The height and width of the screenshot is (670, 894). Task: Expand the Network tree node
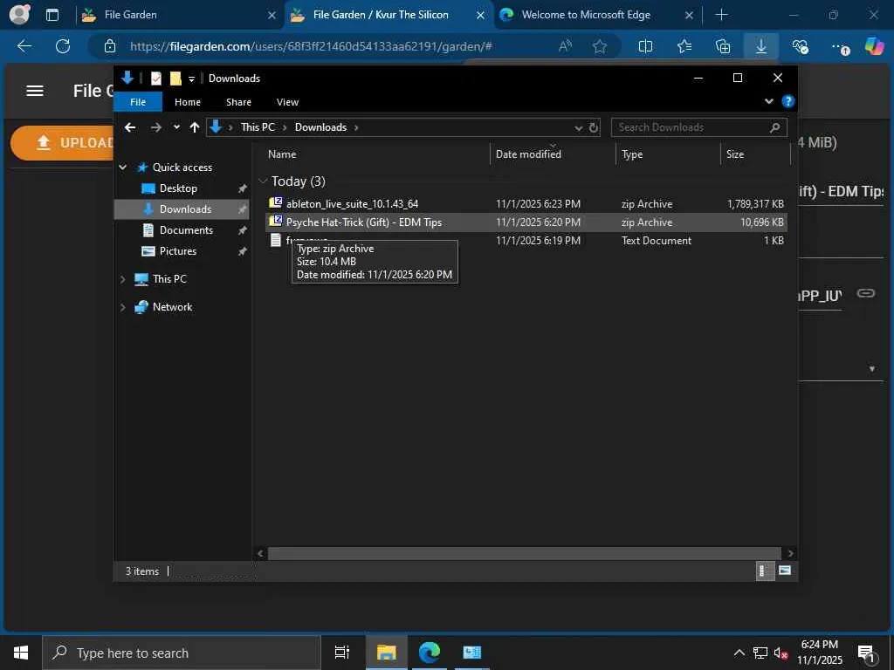point(122,307)
